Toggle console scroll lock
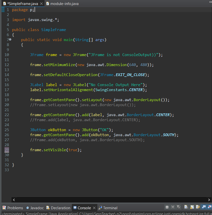Screen dimensions: 212x215 point(192,207)
